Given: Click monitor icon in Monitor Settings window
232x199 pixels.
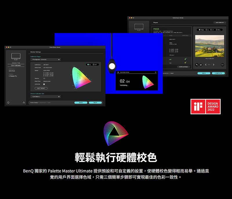Looking at the screenshot, I should [16, 56].
